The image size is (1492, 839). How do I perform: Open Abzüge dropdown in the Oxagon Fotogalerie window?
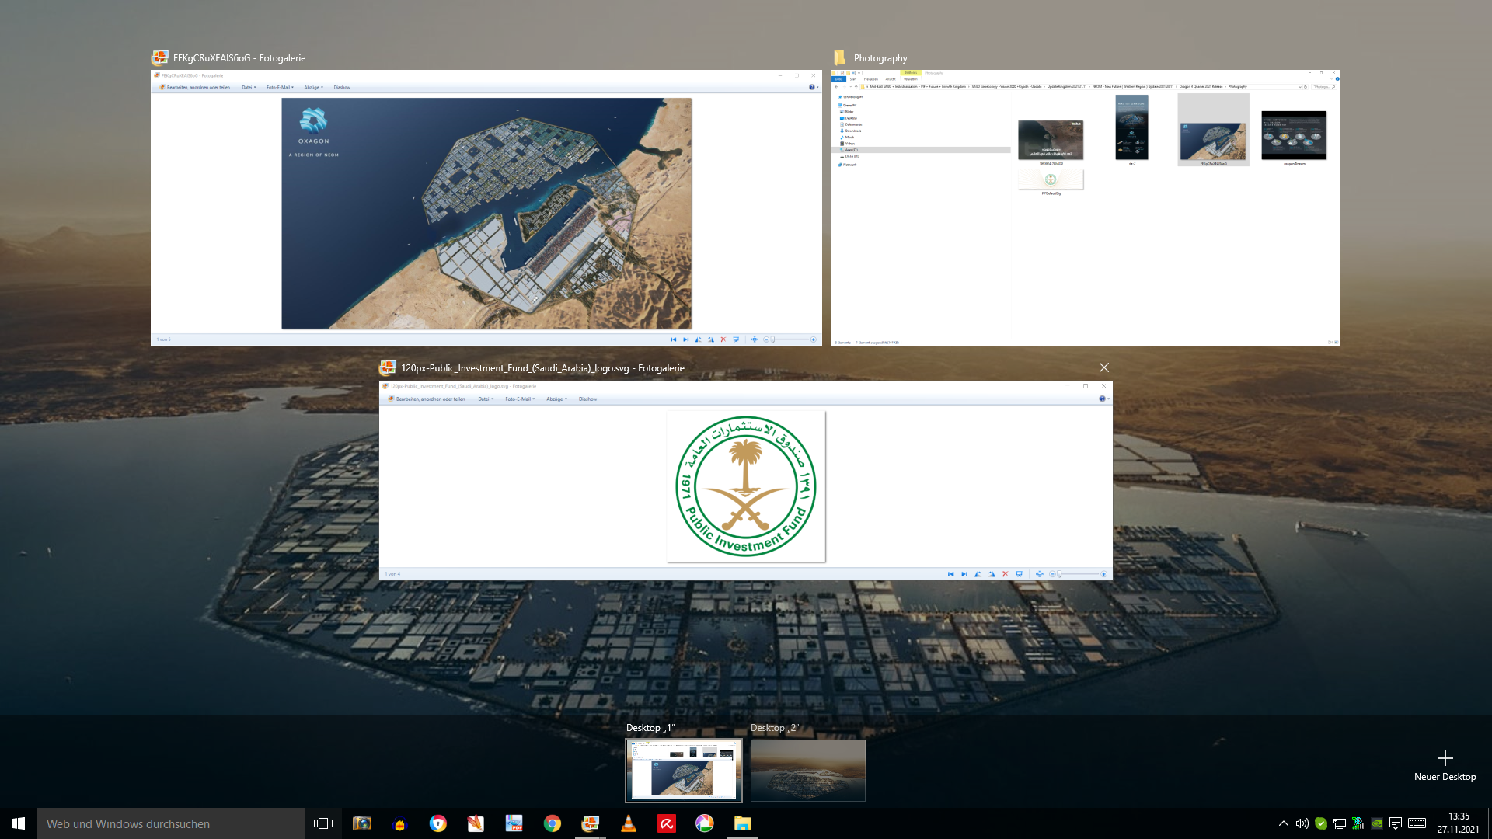pos(313,88)
